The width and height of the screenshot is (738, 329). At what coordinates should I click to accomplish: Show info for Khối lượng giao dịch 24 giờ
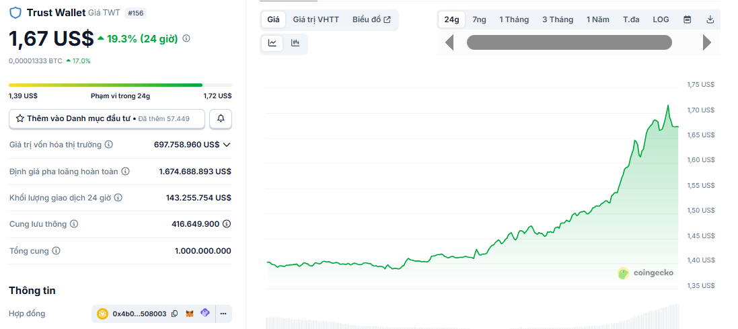click(x=118, y=198)
